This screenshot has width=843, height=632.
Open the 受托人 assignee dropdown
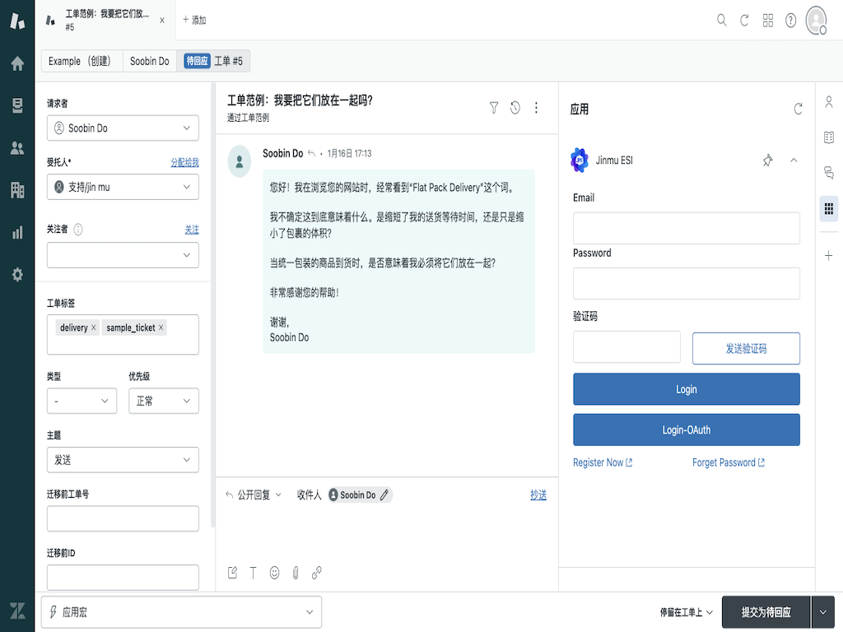tap(122, 187)
